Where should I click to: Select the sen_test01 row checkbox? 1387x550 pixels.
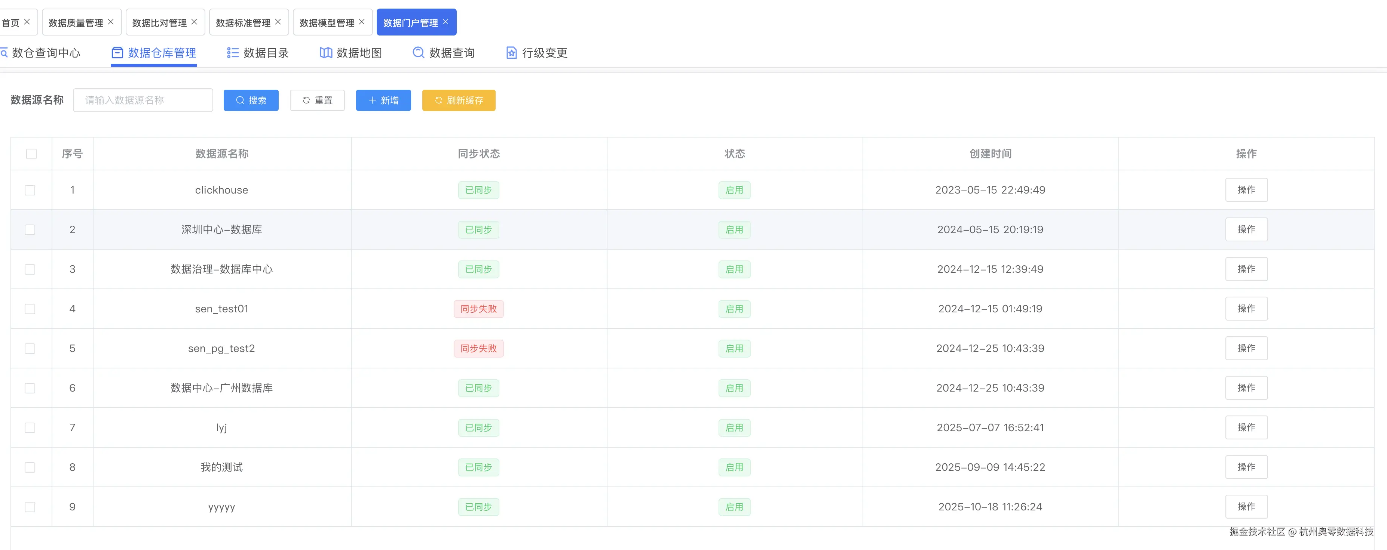tap(30, 309)
